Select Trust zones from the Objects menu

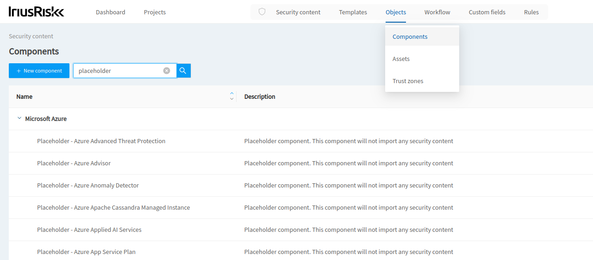point(422,81)
